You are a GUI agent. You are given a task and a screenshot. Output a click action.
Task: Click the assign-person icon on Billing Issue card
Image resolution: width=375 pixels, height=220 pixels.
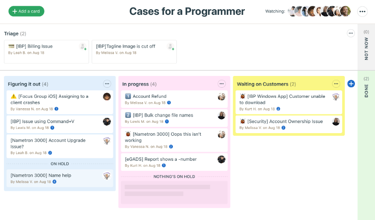[83, 47]
